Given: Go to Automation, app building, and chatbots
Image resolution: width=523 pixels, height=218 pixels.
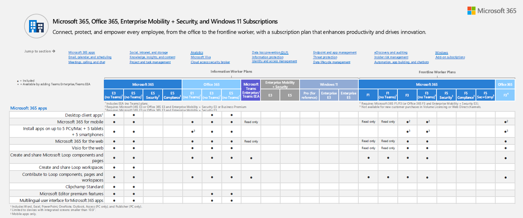Looking at the screenshot, I should [x=401, y=62].
